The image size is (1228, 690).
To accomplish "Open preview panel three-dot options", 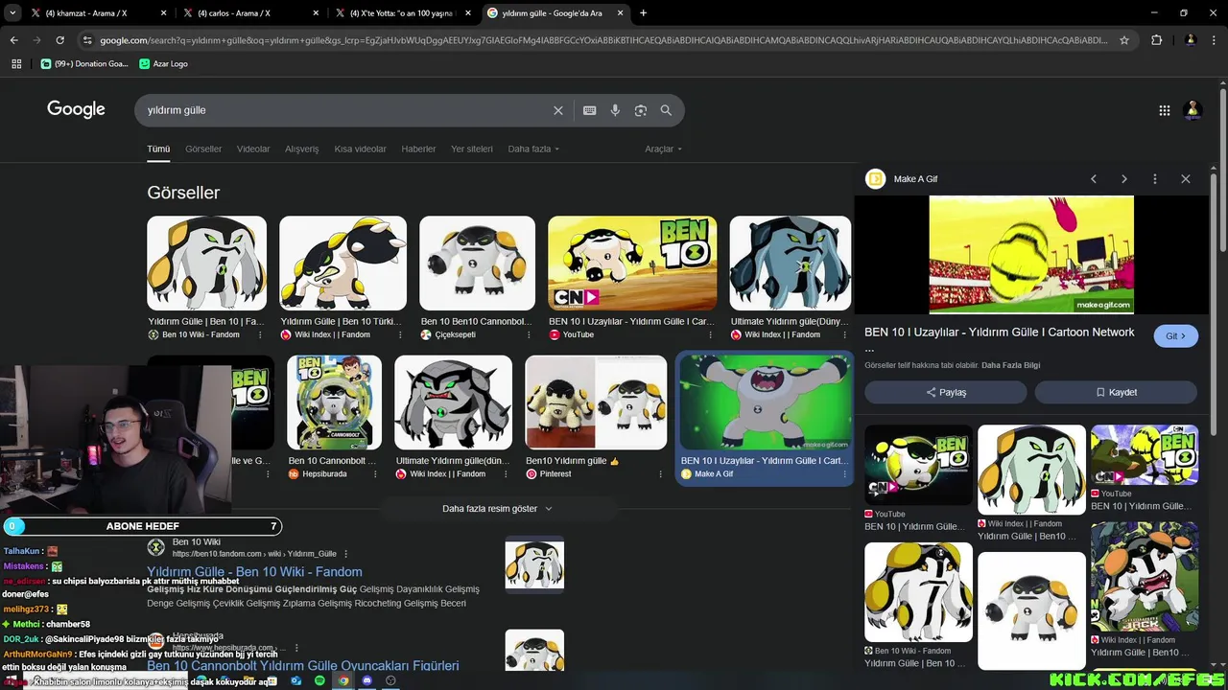I will point(1154,179).
